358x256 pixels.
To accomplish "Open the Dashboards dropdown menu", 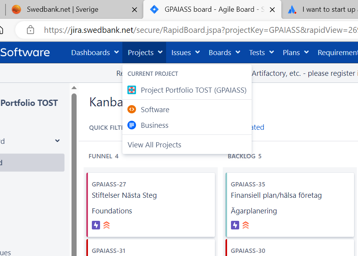I will [95, 52].
